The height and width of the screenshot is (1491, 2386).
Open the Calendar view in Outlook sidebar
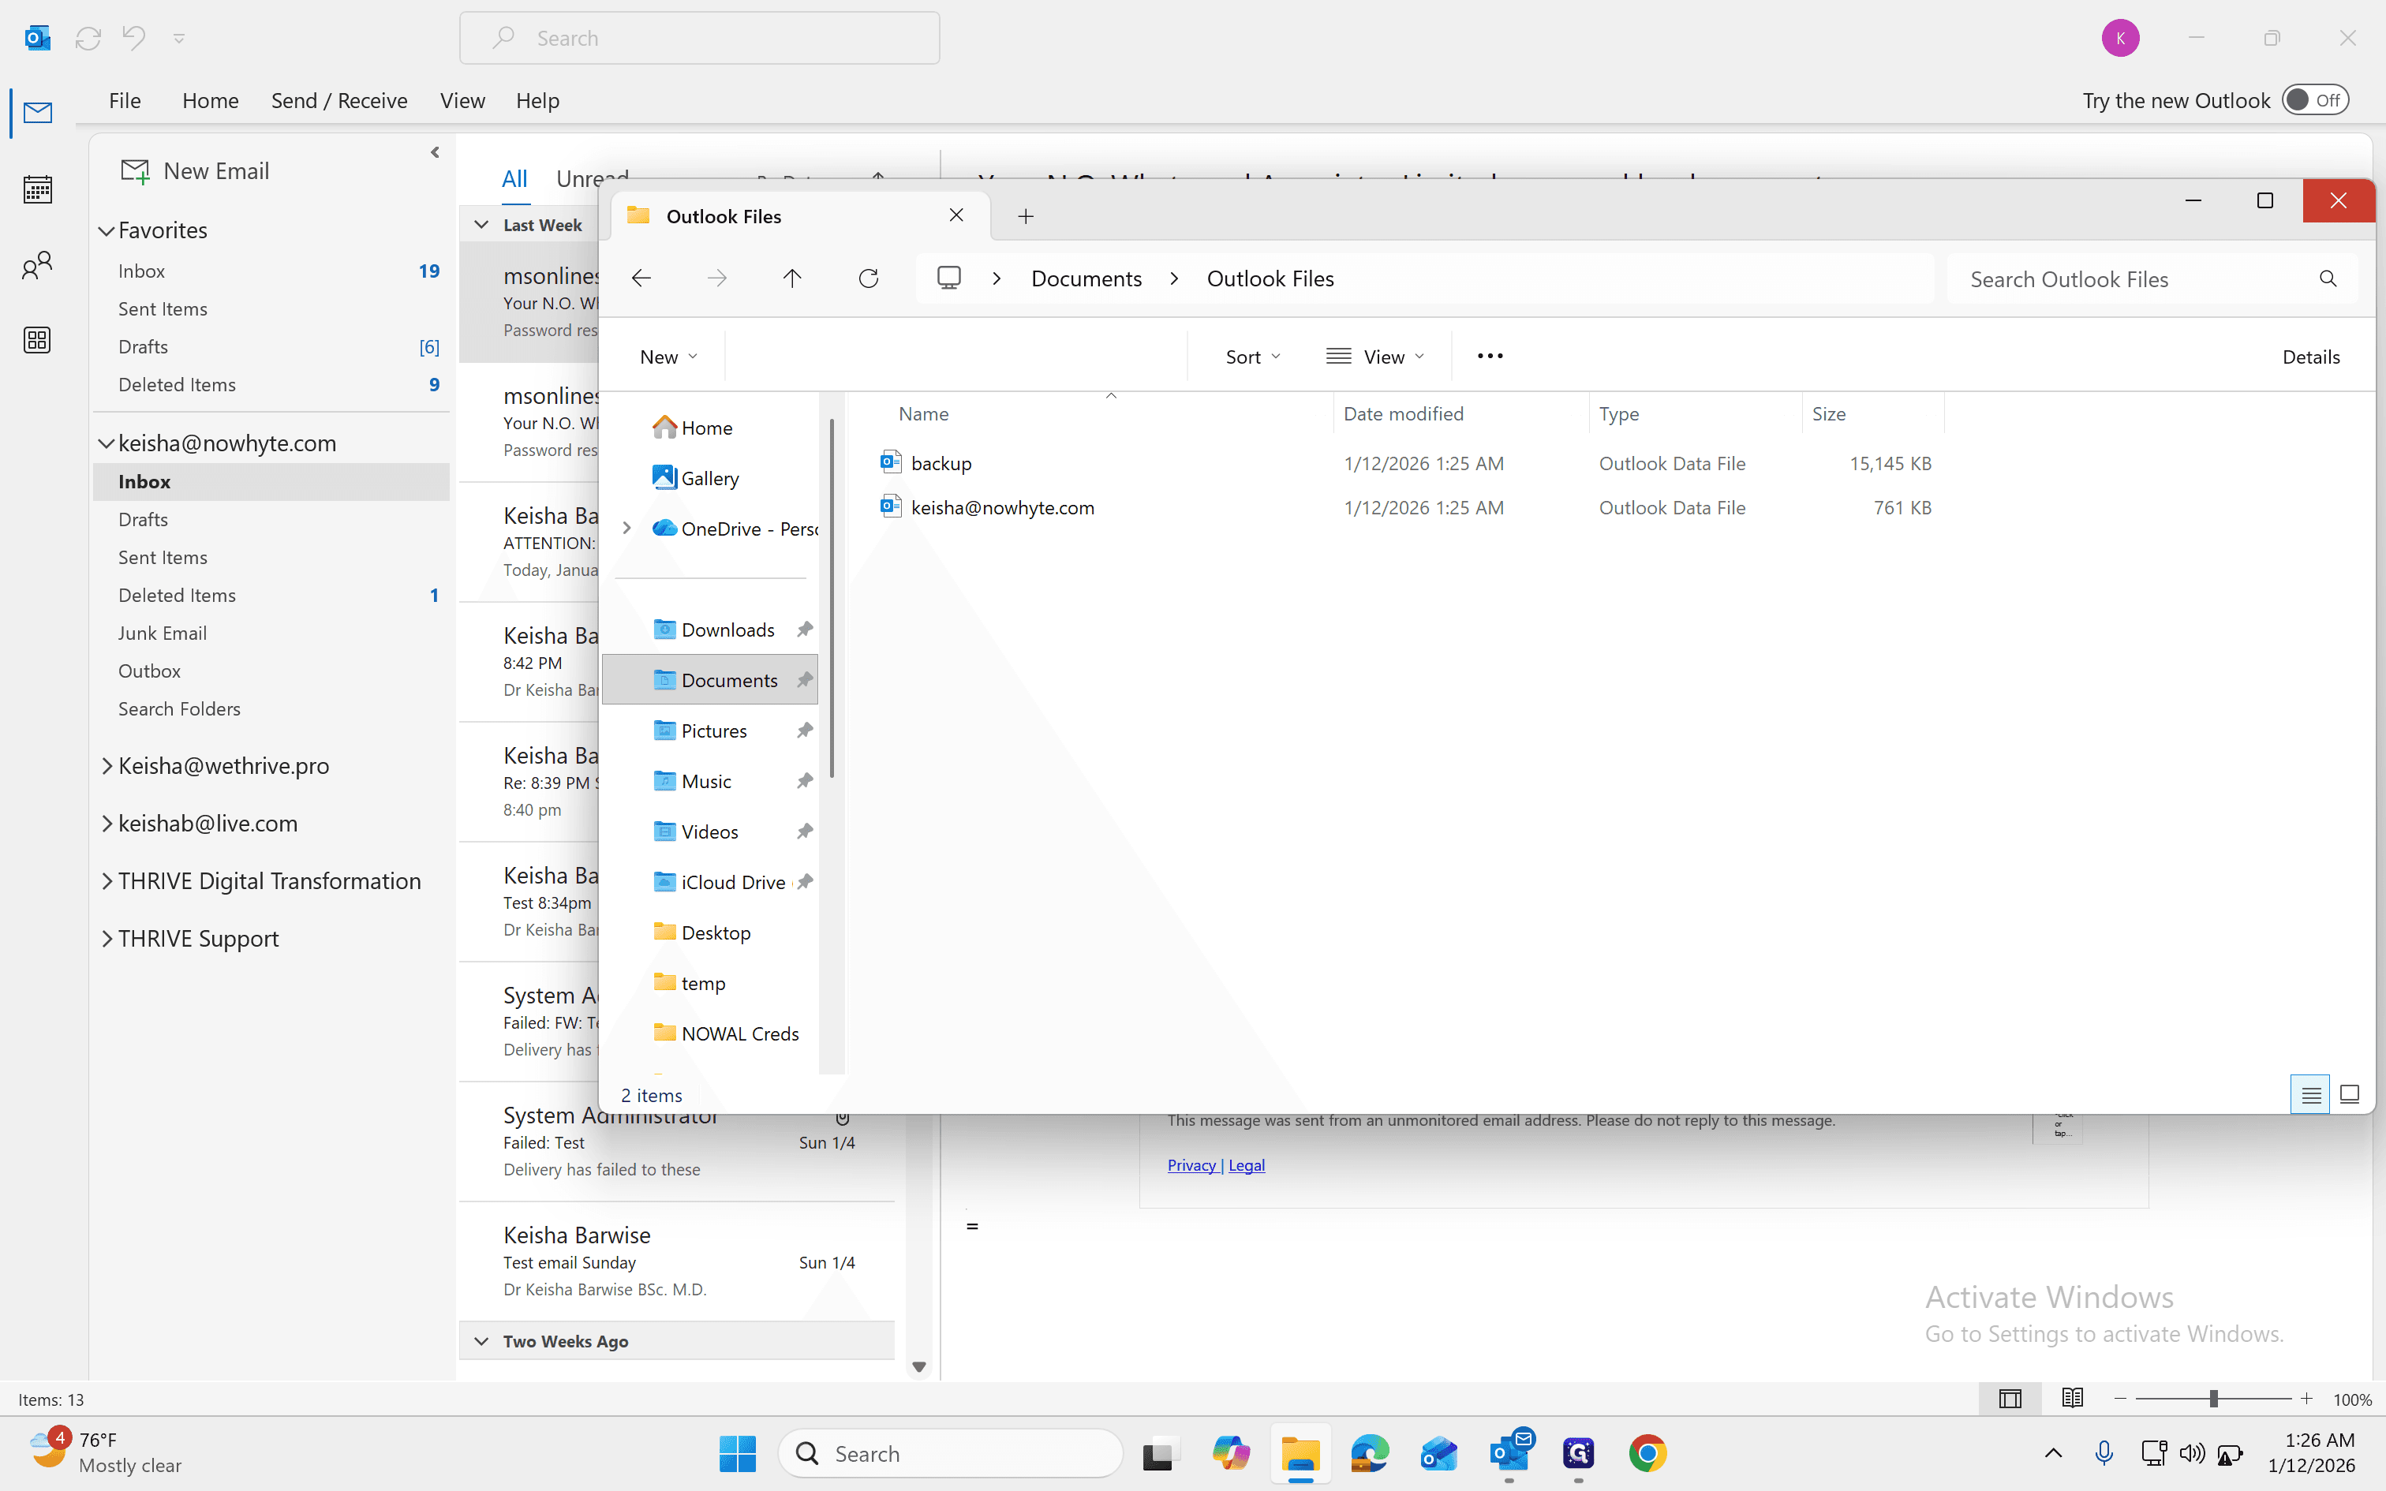pyautogui.click(x=37, y=189)
